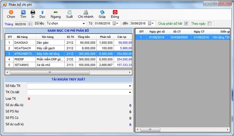Select the NVK06/0008 voucher row

pos(183,37)
